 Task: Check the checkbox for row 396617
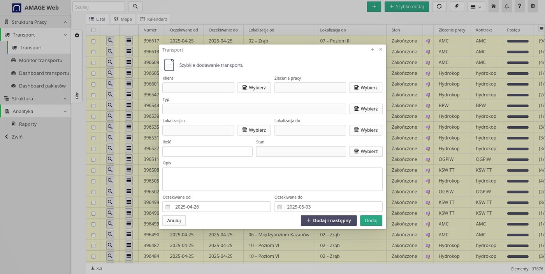click(x=93, y=41)
